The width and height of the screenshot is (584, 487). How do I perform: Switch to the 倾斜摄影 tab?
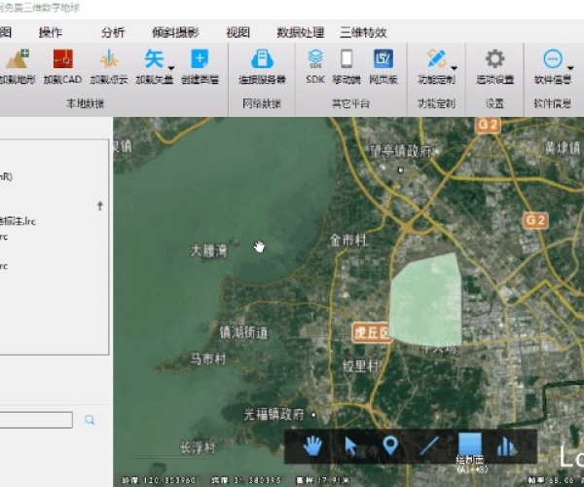(175, 32)
